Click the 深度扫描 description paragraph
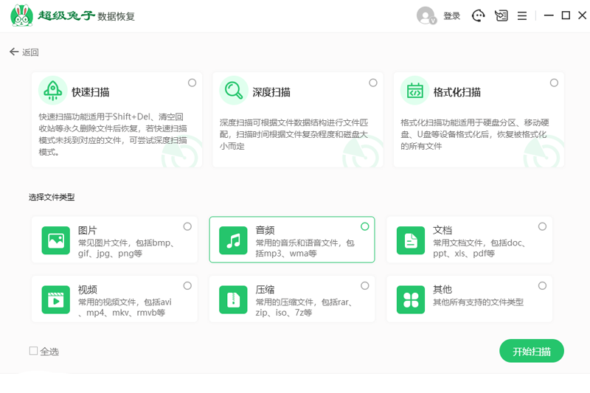Screen dimensions: 590x393 click(294, 134)
